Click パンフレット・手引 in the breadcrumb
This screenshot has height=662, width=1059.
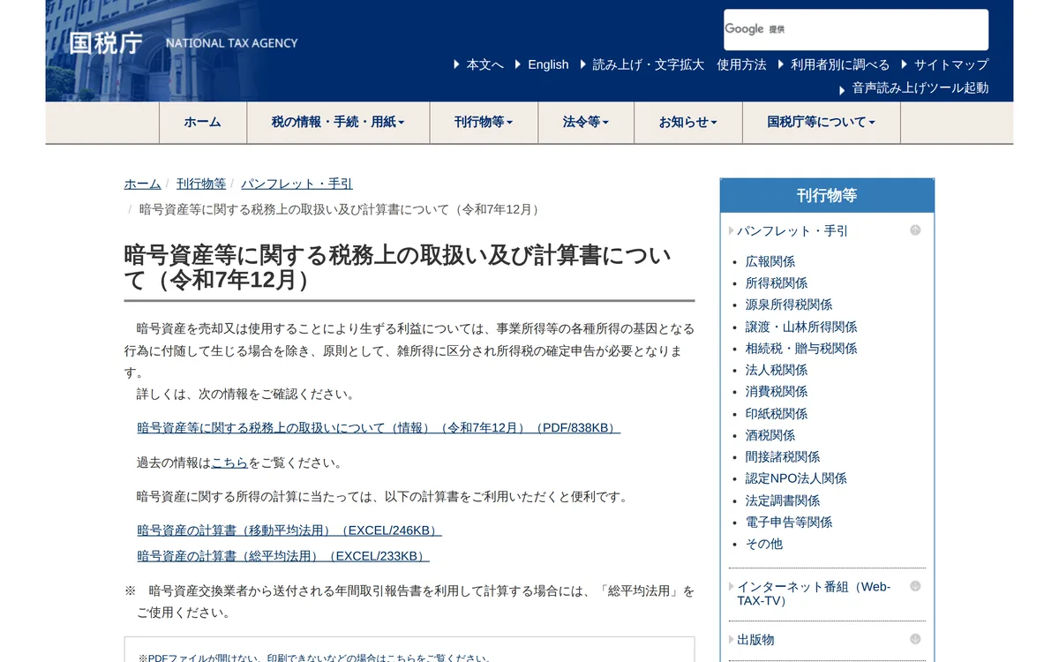(x=297, y=184)
